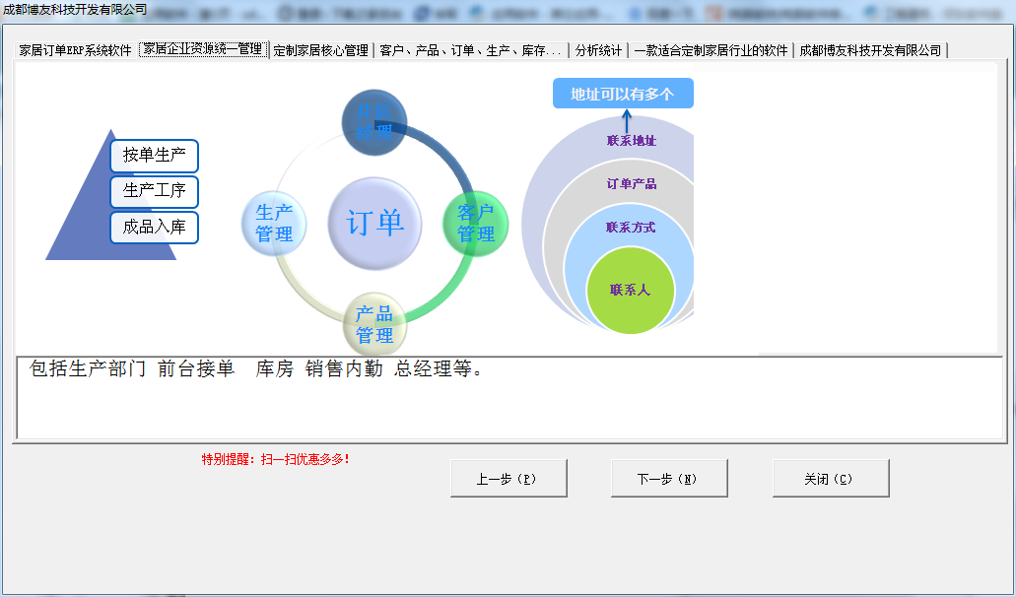Open the 定制家居核心管理 tab
Screen dimensions: 1016x597
(x=319, y=47)
